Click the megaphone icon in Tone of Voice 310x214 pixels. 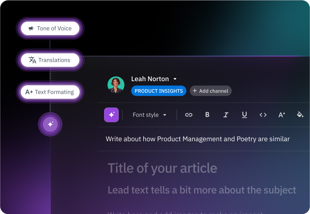[x=31, y=28]
